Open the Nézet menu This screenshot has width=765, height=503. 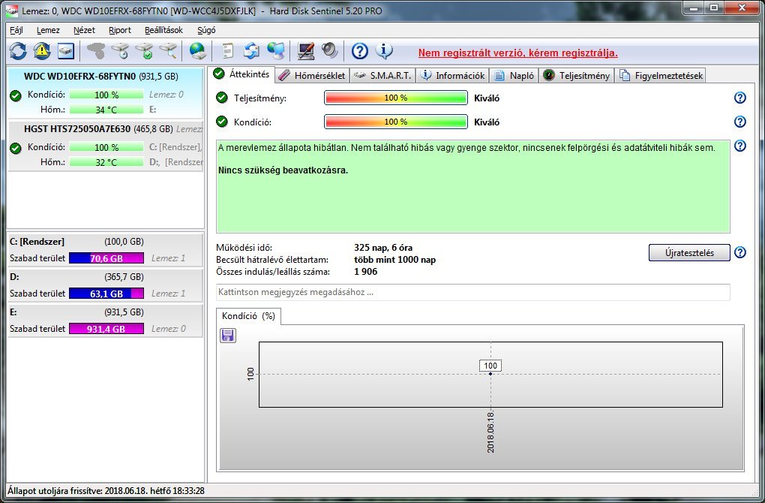coord(85,30)
